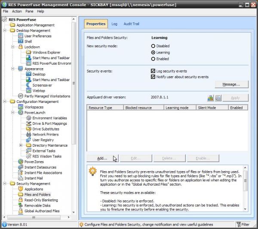Select Global Authorized Files tree item
Screen dimensions: 258x229
click(42, 211)
